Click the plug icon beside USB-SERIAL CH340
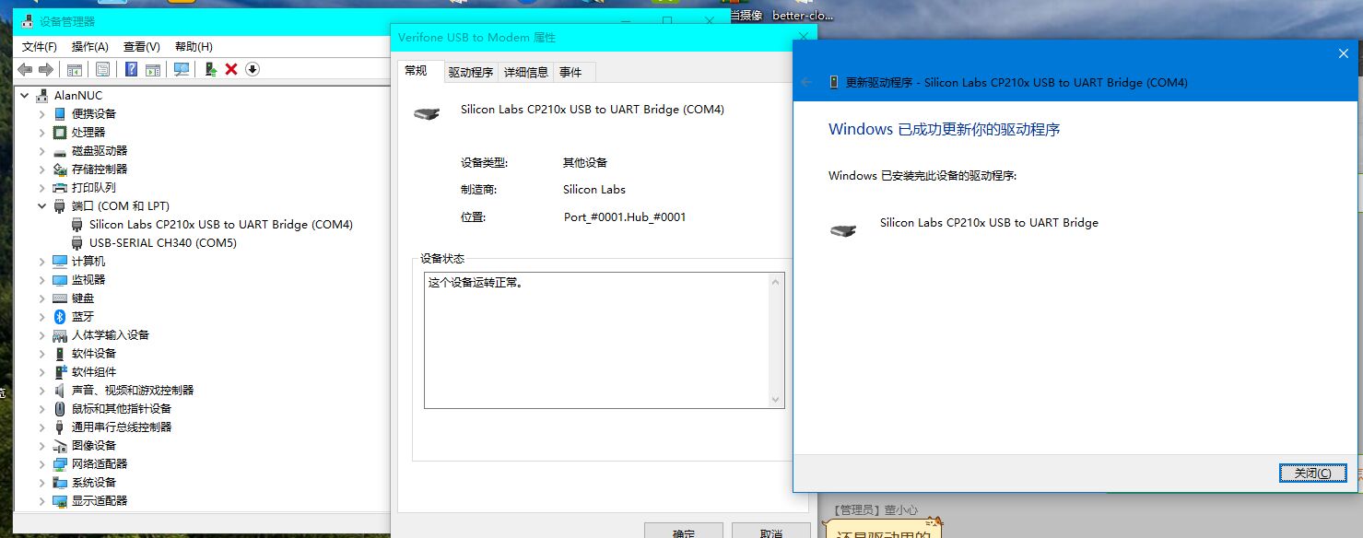The image size is (1363, 538). 77,242
